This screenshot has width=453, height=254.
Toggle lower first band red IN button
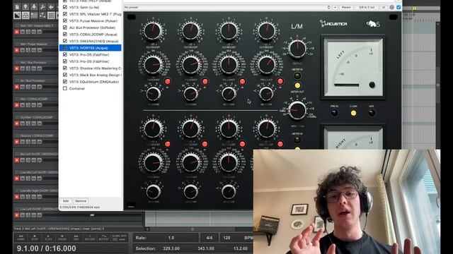click(x=167, y=144)
